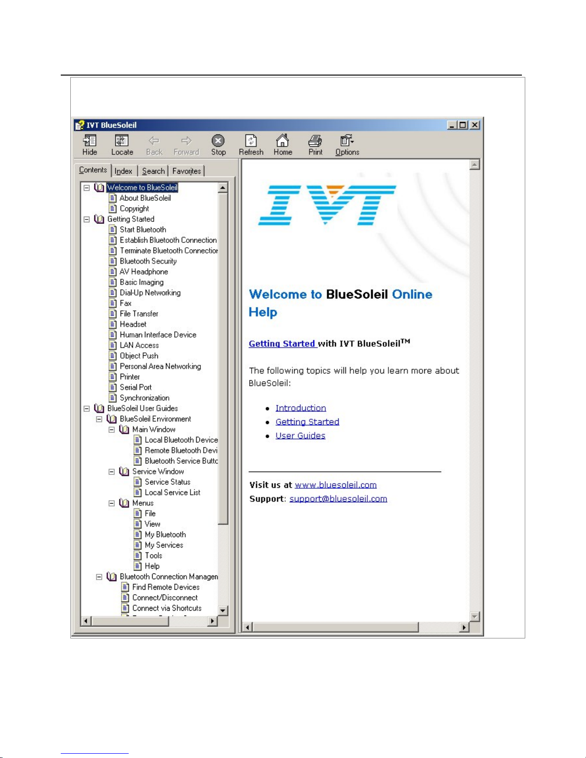
Task: Collapse the Getting Started tree node
Action: (x=87, y=219)
